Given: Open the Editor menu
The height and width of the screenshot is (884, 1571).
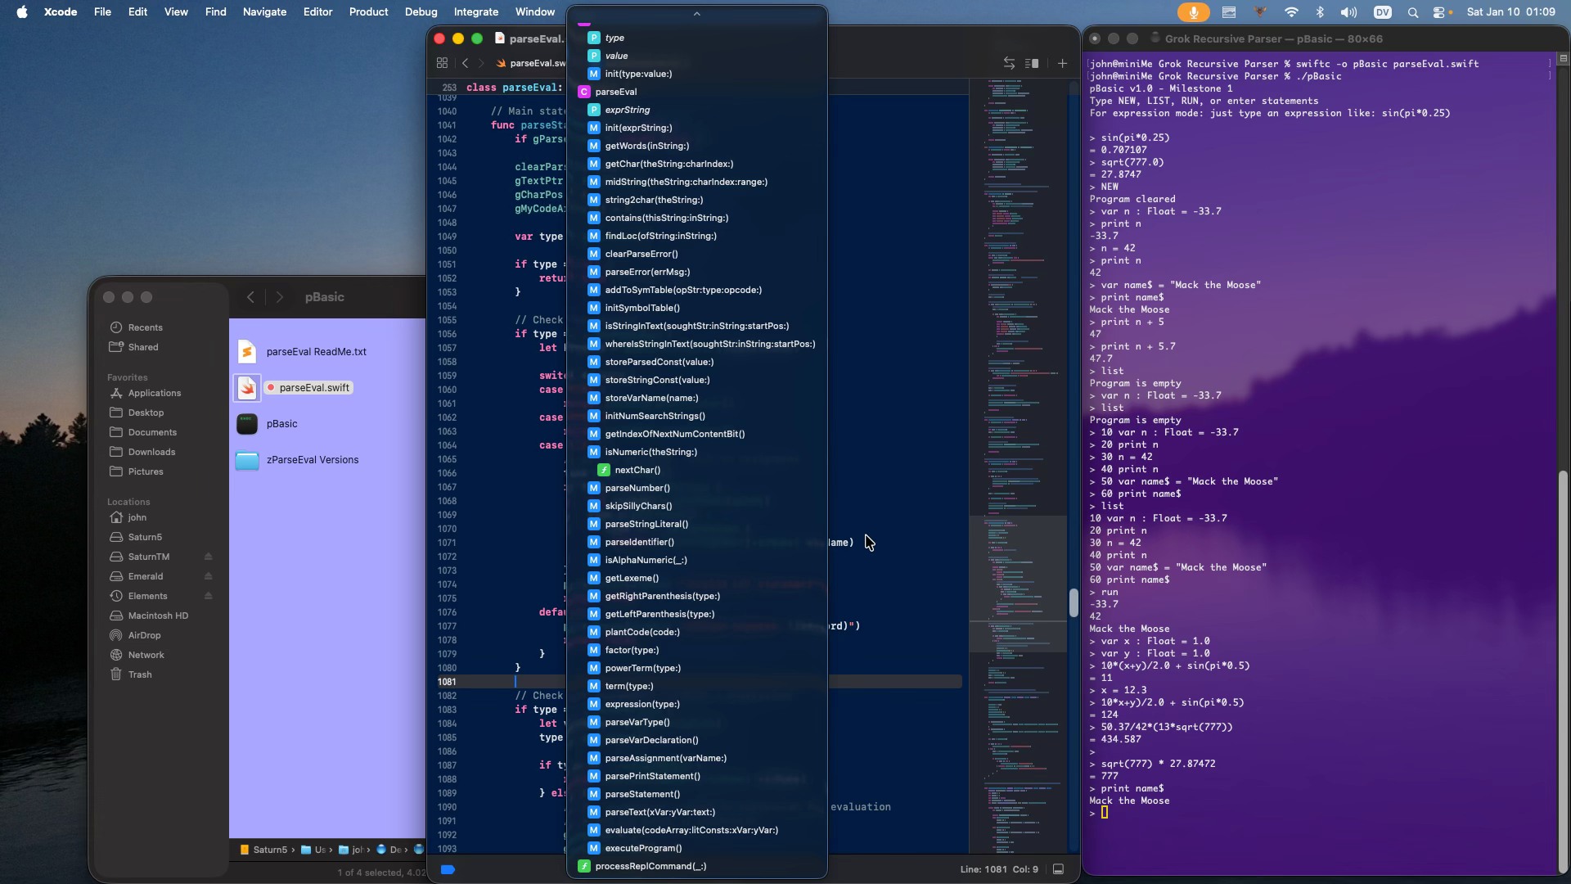Looking at the screenshot, I should pos(317,11).
